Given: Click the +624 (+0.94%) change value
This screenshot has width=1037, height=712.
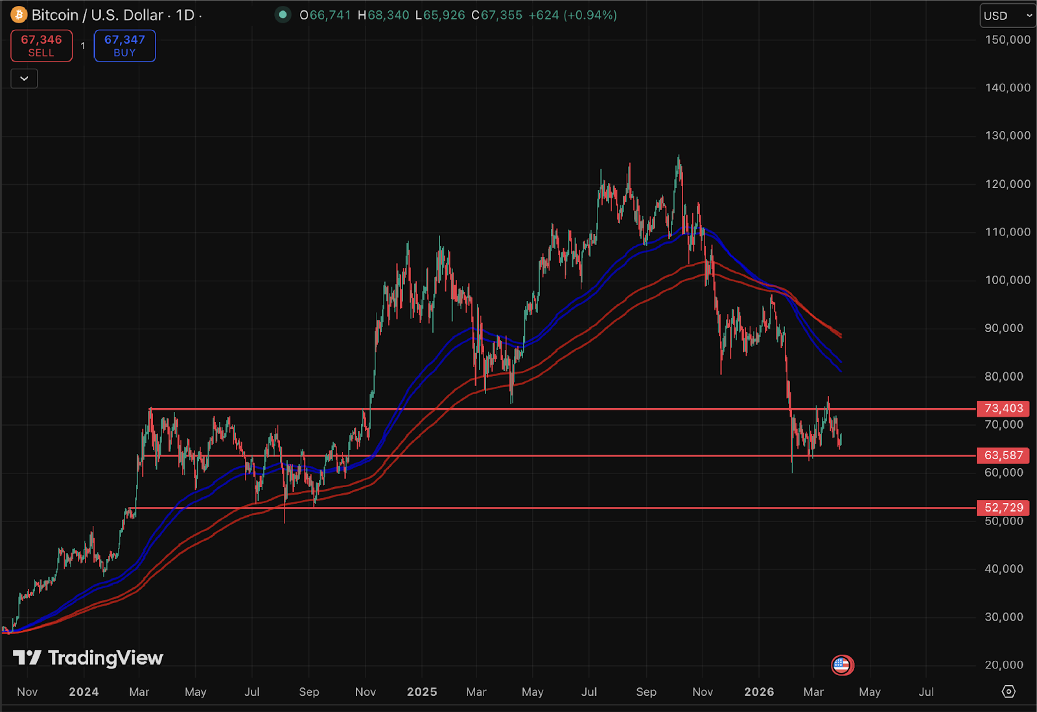Looking at the screenshot, I should 572,15.
